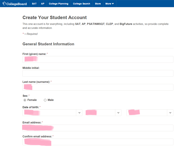174x147 pixels.
Task: Expand the middle date of birth dropdown
Action: pyautogui.click(x=103, y=113)
